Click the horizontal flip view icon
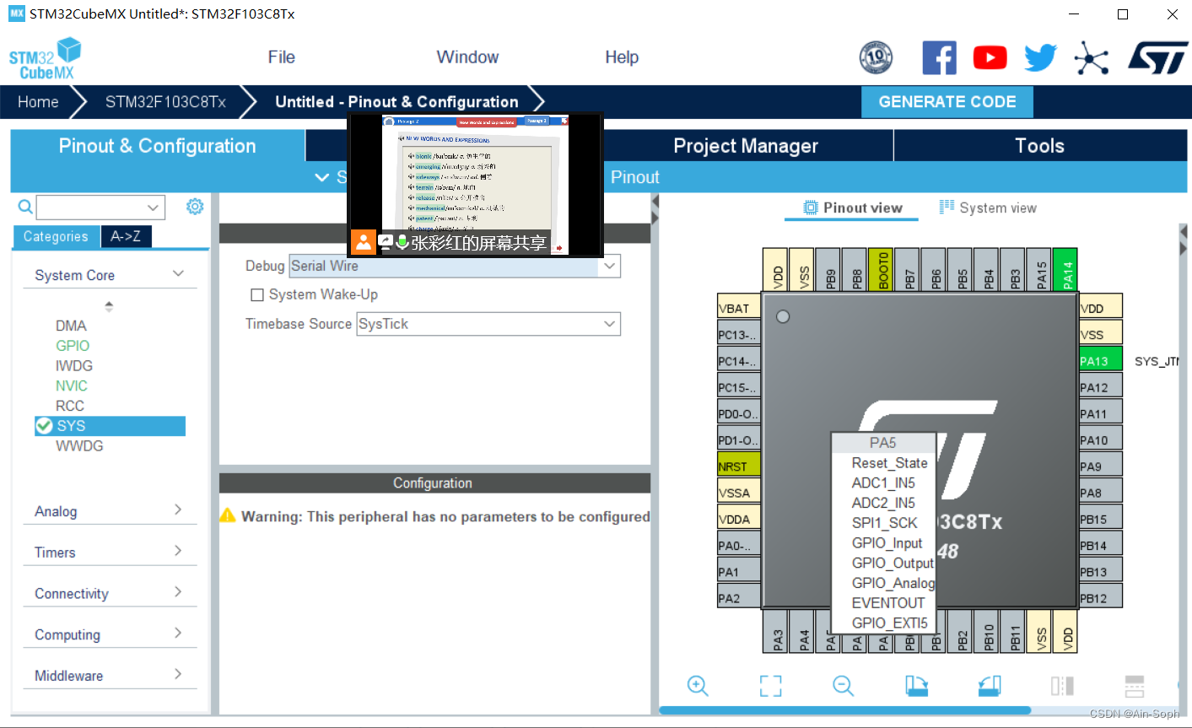The image size is (1192, 728). pos(1135,686)
